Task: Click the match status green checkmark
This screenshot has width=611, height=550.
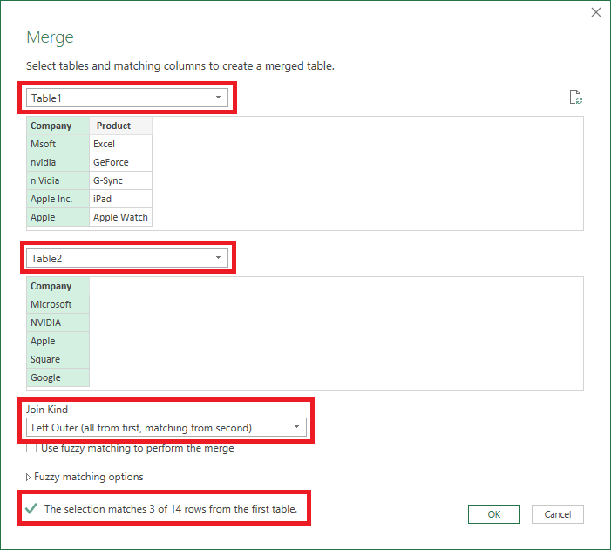Action: click(31, 508)
